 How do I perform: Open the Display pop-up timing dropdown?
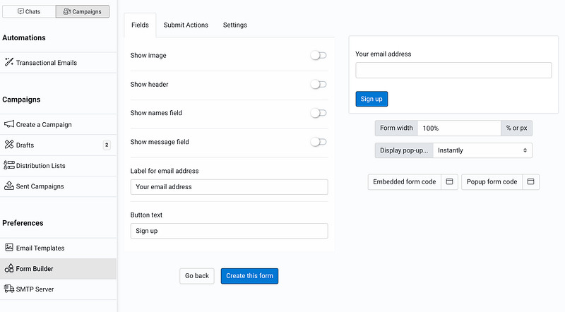[482, 150]
